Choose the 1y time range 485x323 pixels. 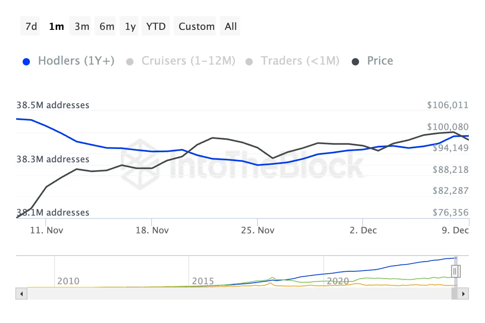(x=130, y=27)
